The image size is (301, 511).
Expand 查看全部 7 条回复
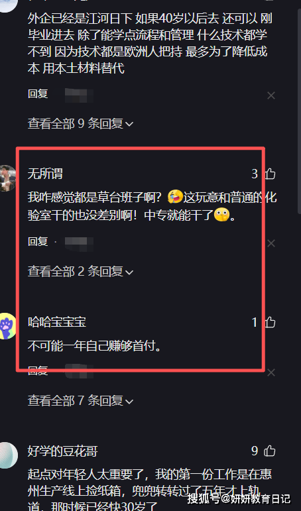80,401
